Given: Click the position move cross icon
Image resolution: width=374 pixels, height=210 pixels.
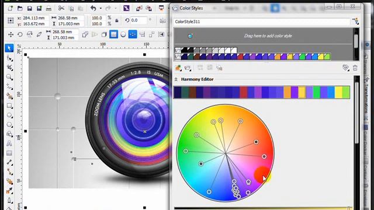Looking at the screenshot, I should [x=11, y=34].
